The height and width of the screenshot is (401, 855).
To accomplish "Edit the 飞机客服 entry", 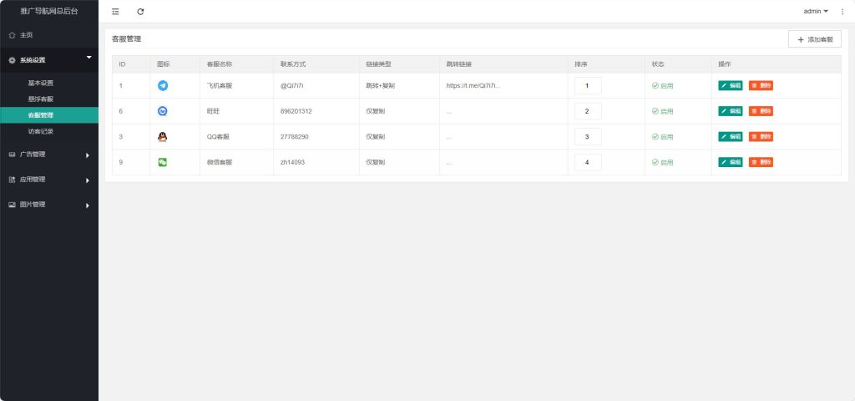I will click(x=730, y=86).
